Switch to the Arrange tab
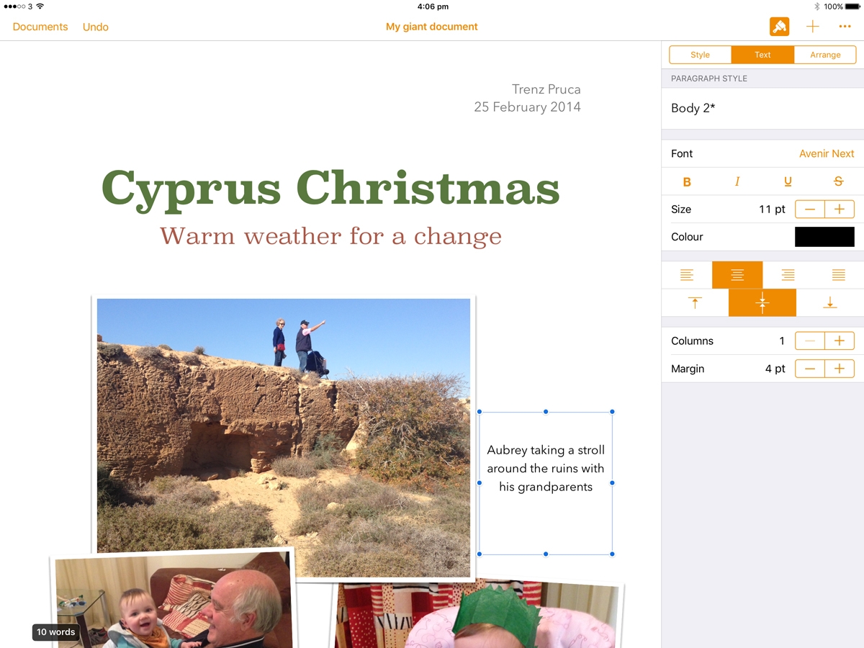The image size is (864, 648). click(825, 55)
